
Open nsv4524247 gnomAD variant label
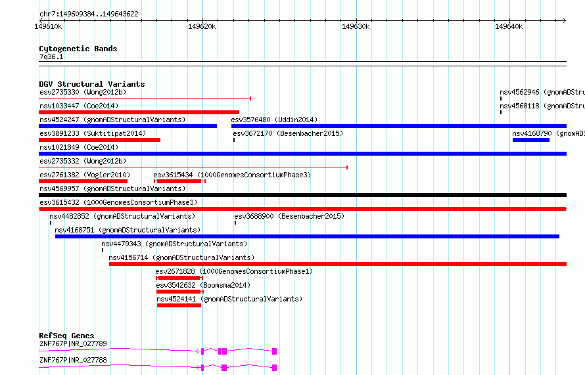coord(112,120)
